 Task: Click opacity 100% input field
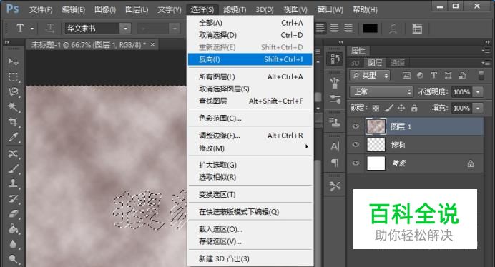pyautogui.click(x=462, y=91)
